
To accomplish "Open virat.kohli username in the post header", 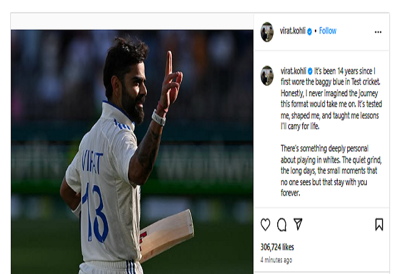I will click(292, 31).
